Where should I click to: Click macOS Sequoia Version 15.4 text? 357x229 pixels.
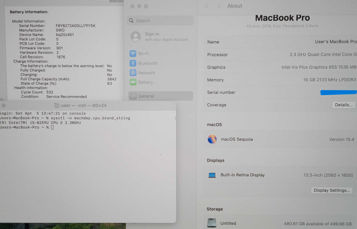click(x=341, y=139)
